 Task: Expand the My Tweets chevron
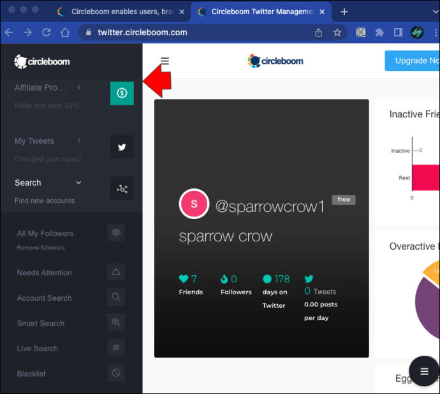(x=79, y=140)
